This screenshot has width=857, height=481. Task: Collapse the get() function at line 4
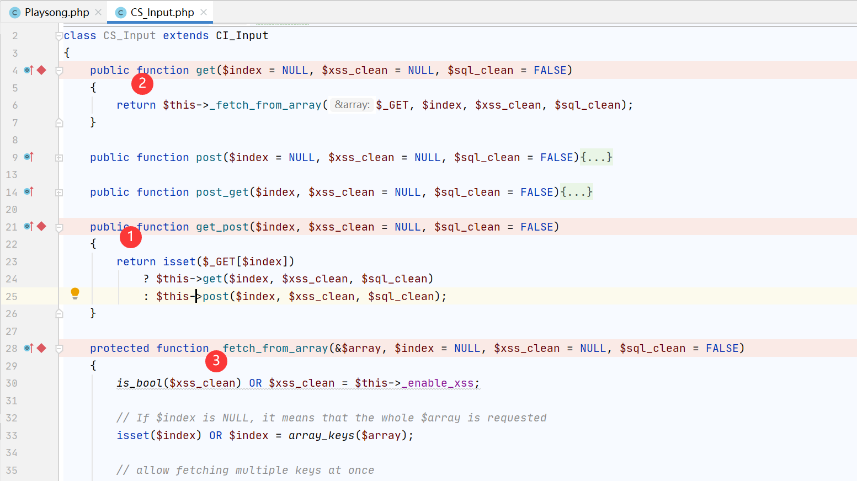pos(59,71)
